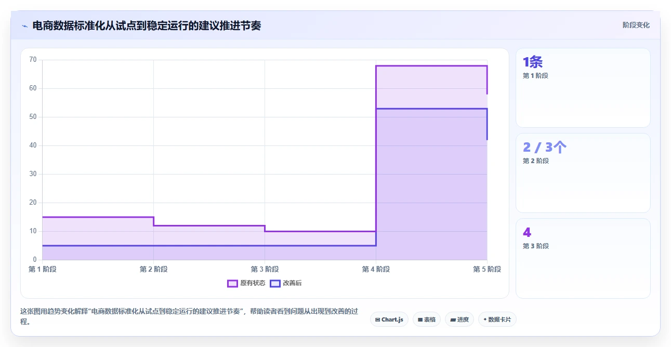Click the 1条 value text
The image size is (671, 347).
(x=533, y=62)
